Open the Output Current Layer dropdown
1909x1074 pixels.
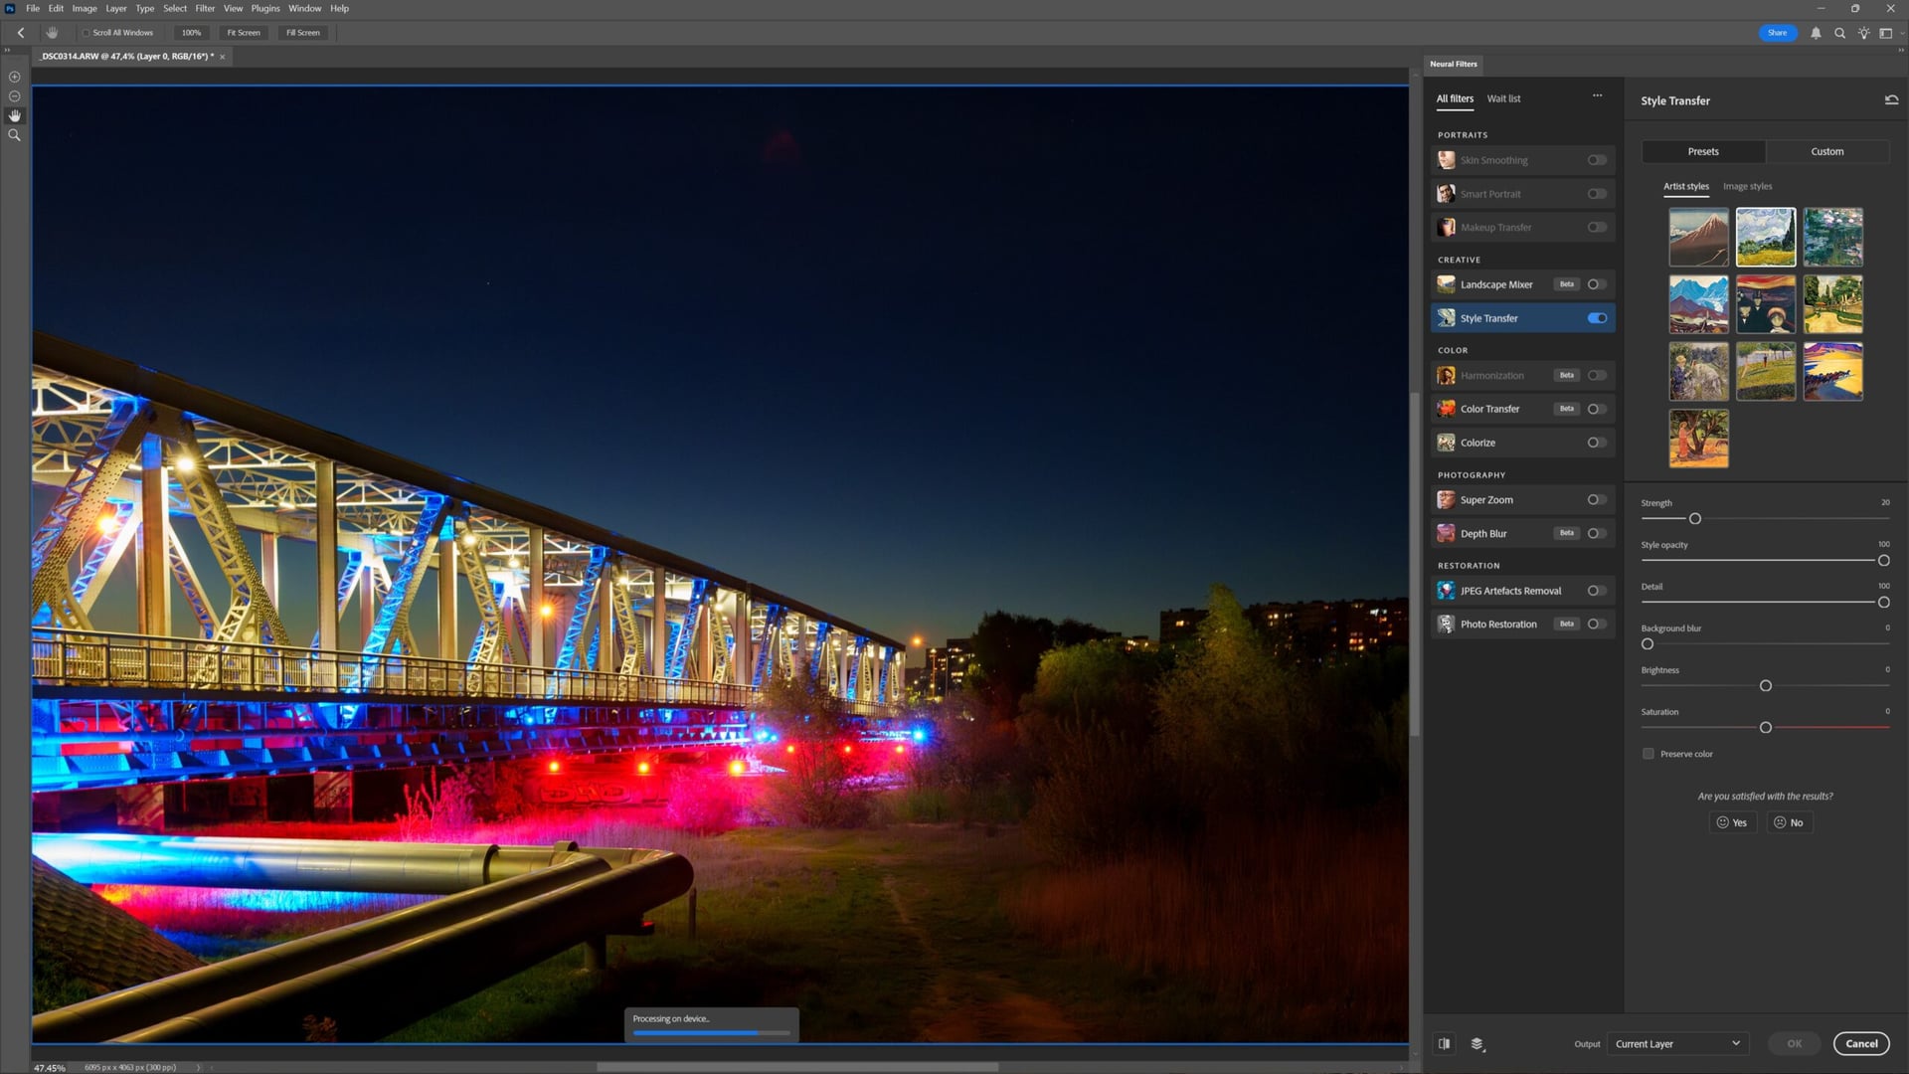click(1676, 1043)
